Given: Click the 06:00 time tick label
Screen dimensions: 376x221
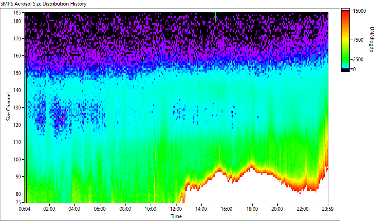Looking at the screenshot, I should [100, 209].
